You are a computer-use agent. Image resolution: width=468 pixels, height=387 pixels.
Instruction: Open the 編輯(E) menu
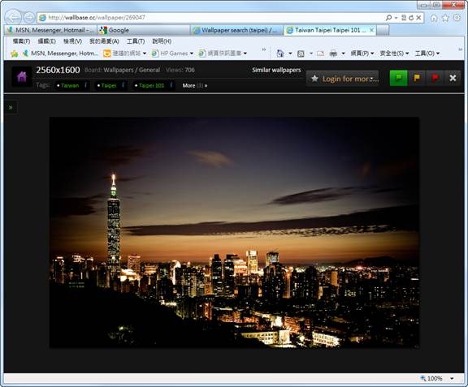tap(46, 41)
